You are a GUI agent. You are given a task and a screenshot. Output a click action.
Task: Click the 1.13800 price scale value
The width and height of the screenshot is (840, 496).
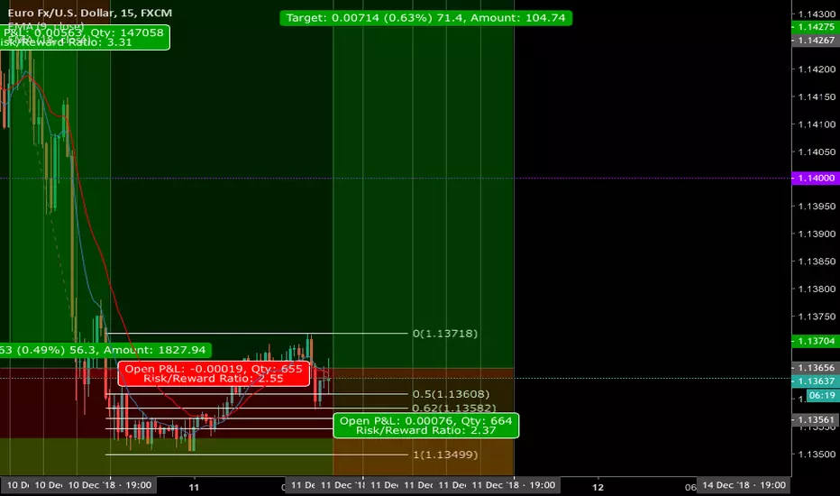tap(817, 289)
